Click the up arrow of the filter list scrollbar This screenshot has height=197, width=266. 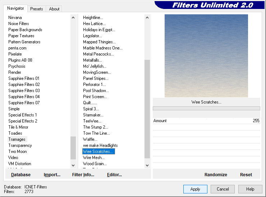(147, 18)
